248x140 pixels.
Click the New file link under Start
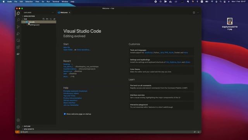(66, 47)
